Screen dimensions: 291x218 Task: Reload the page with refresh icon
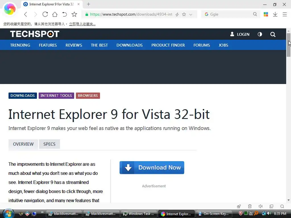pos(45,14)
